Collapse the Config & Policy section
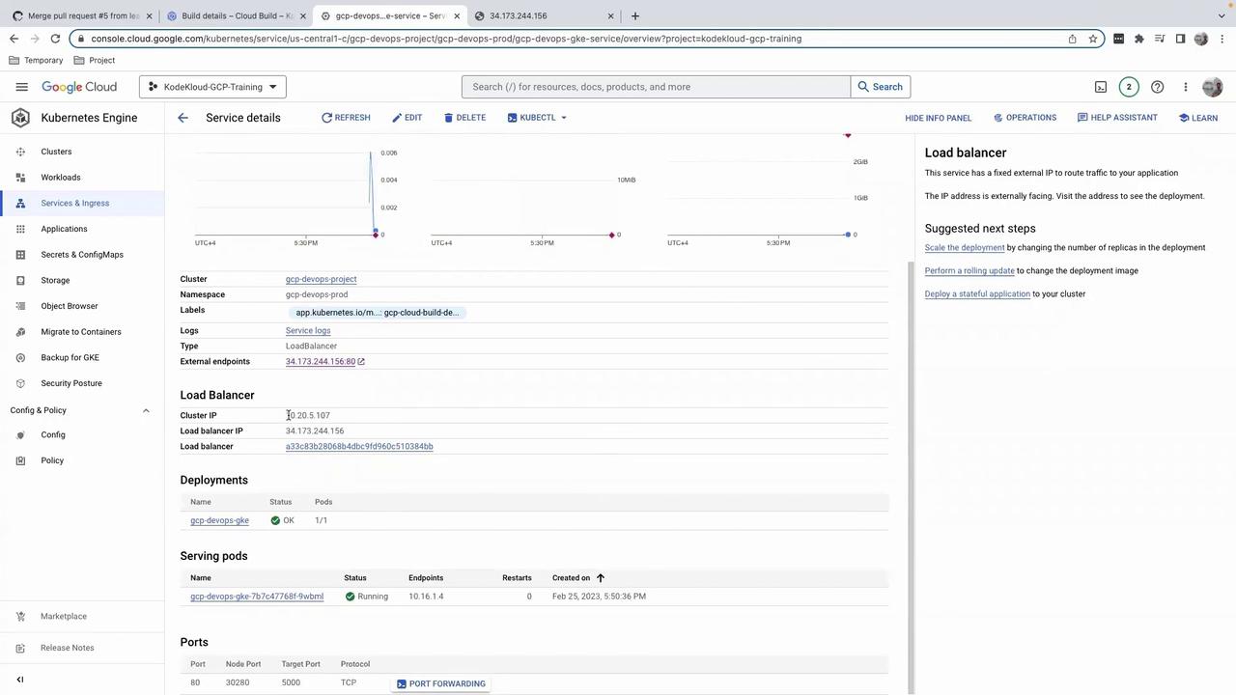The height and width of the screenshot is (695, 1236). [146, 410]
